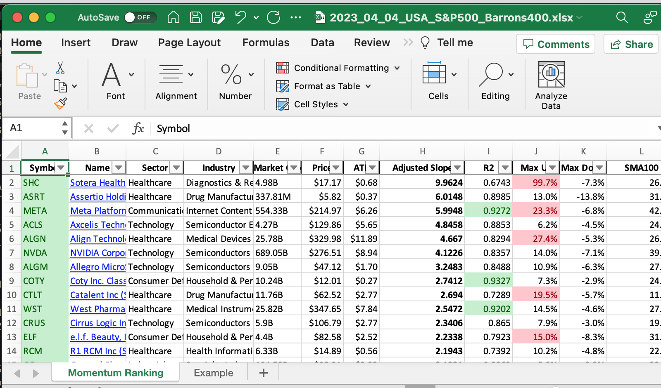Click the Format Painter brush icon
The height and width of the screenshot is (388, 661).
pos(60,104)
